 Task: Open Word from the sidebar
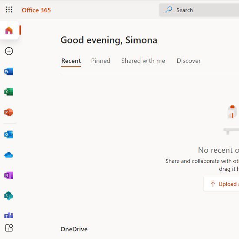[9, 71]
